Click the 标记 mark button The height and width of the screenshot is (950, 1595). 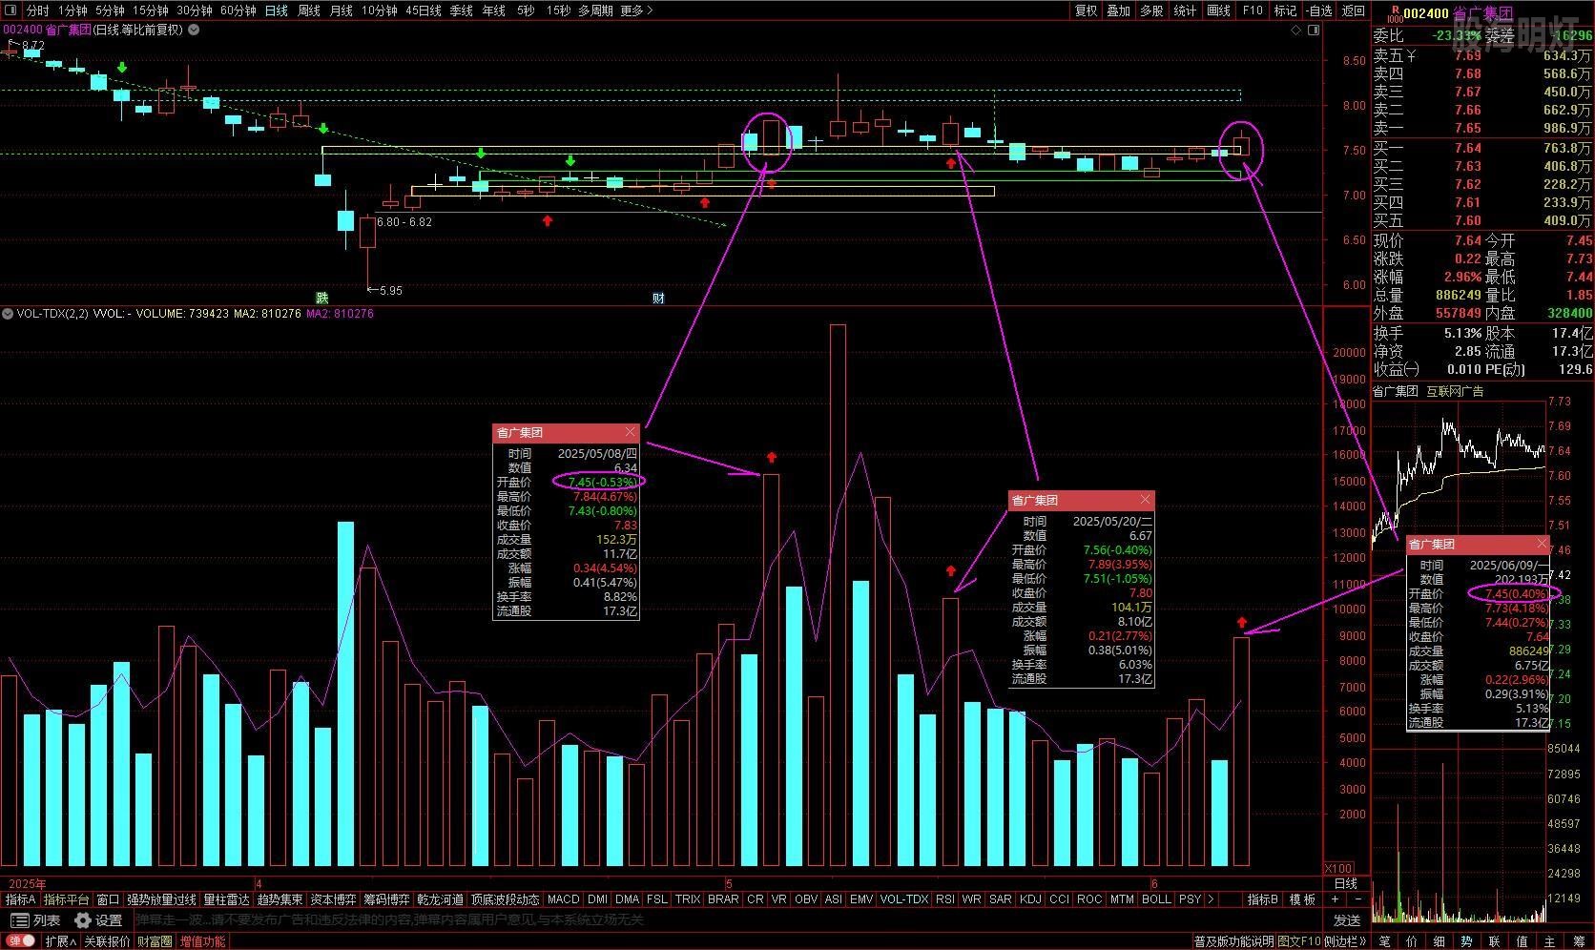(x=1285, y=10)
